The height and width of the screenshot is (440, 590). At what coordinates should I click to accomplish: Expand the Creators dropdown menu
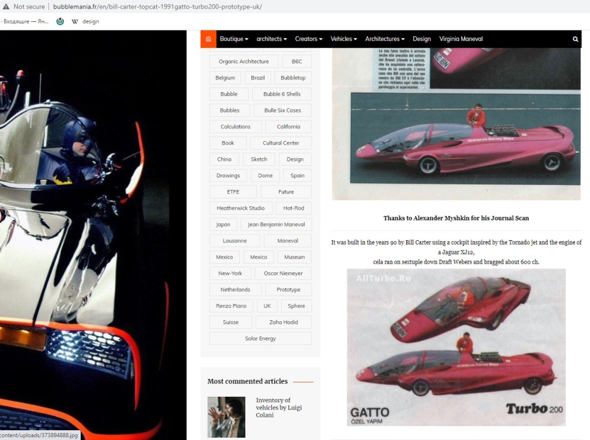(308, 39)
